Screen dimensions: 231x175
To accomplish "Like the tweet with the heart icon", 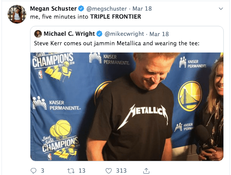I will click(109, 171).
